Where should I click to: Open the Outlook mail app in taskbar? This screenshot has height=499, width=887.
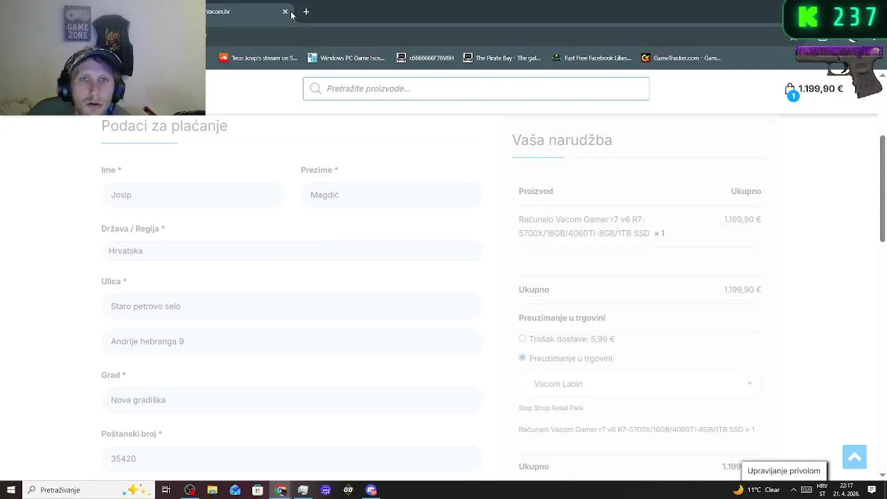pyautogui.click(x=235, y=490)
